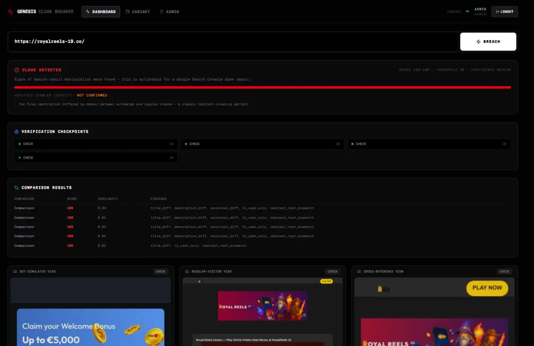Click the green arrow icon beside Tokens
The width and height of the screenshot is (534, 346).
pos(467,12)
